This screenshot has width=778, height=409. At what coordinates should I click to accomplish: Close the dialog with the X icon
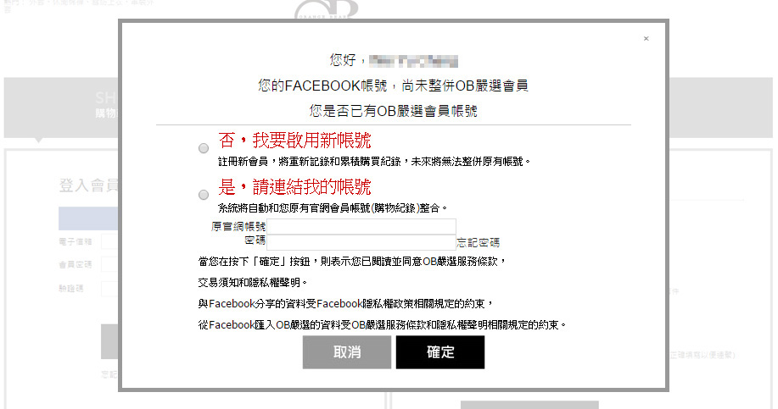646,39
